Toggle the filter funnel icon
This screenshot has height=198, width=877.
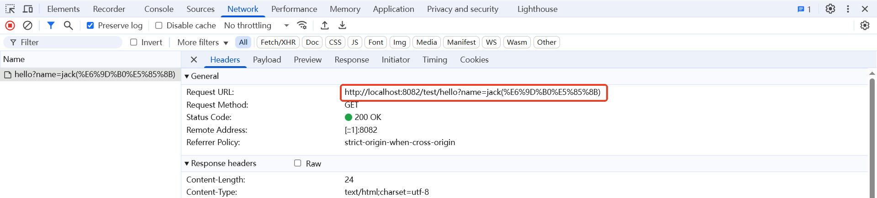[x=51, y=26]
